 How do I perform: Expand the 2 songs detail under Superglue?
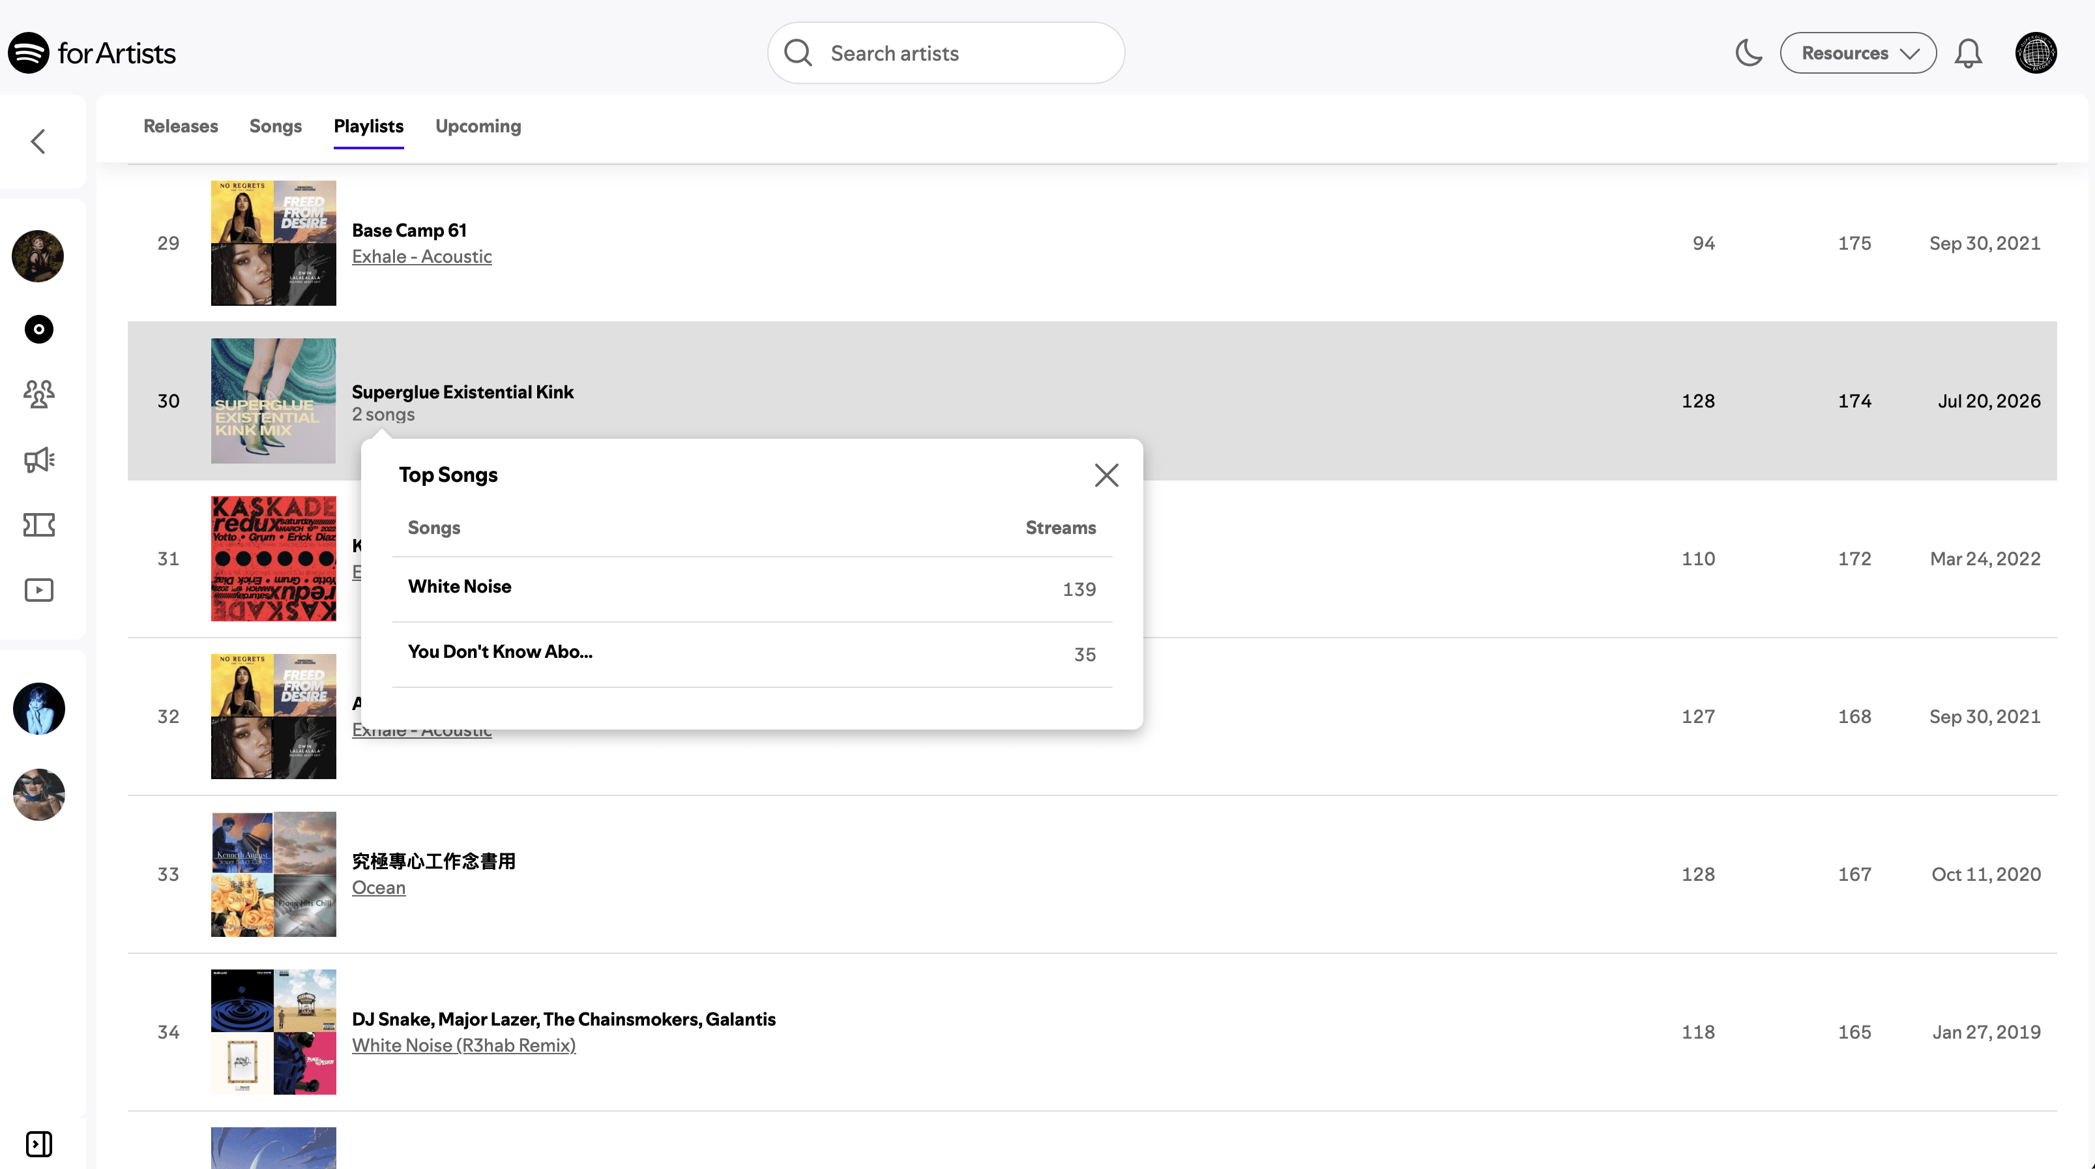[383, 414]
